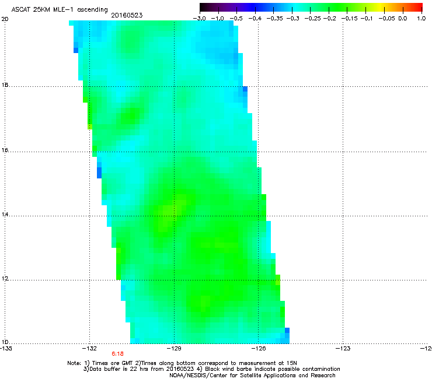Screen dimensions: 432x379
Task: Click the latitude label 14
Action: pyautogui.click(x=5, y=215)
